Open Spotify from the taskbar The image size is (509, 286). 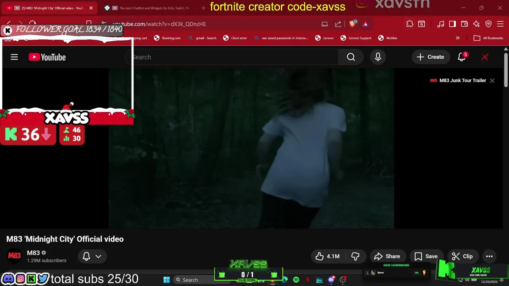point(296,280)
